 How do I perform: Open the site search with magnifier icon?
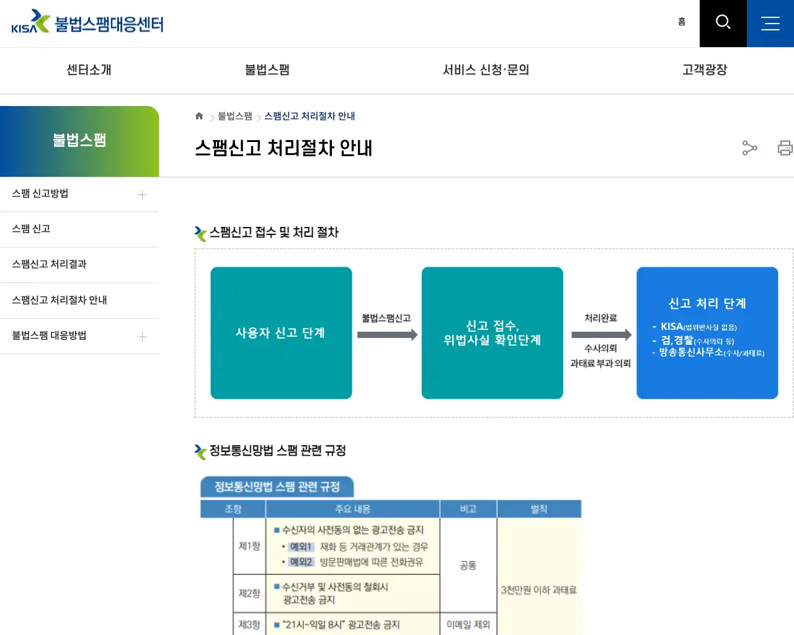point(723,23)
